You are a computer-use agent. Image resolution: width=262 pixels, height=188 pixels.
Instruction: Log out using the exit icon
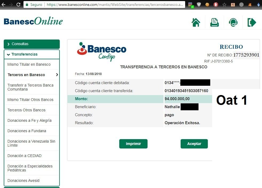[252, 22]
